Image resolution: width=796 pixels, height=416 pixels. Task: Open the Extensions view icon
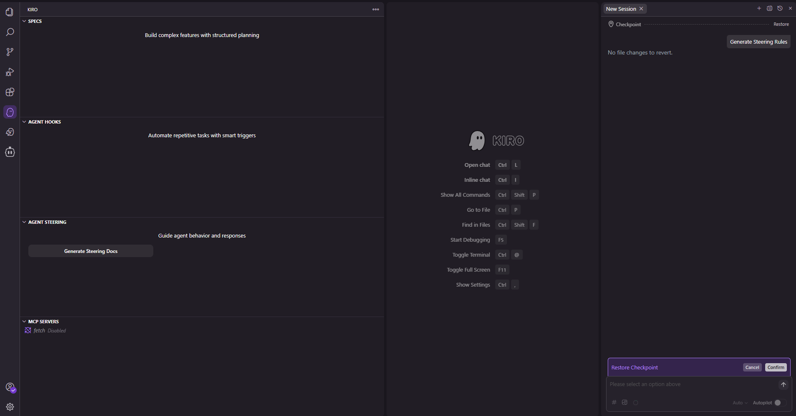coord(10,92)
